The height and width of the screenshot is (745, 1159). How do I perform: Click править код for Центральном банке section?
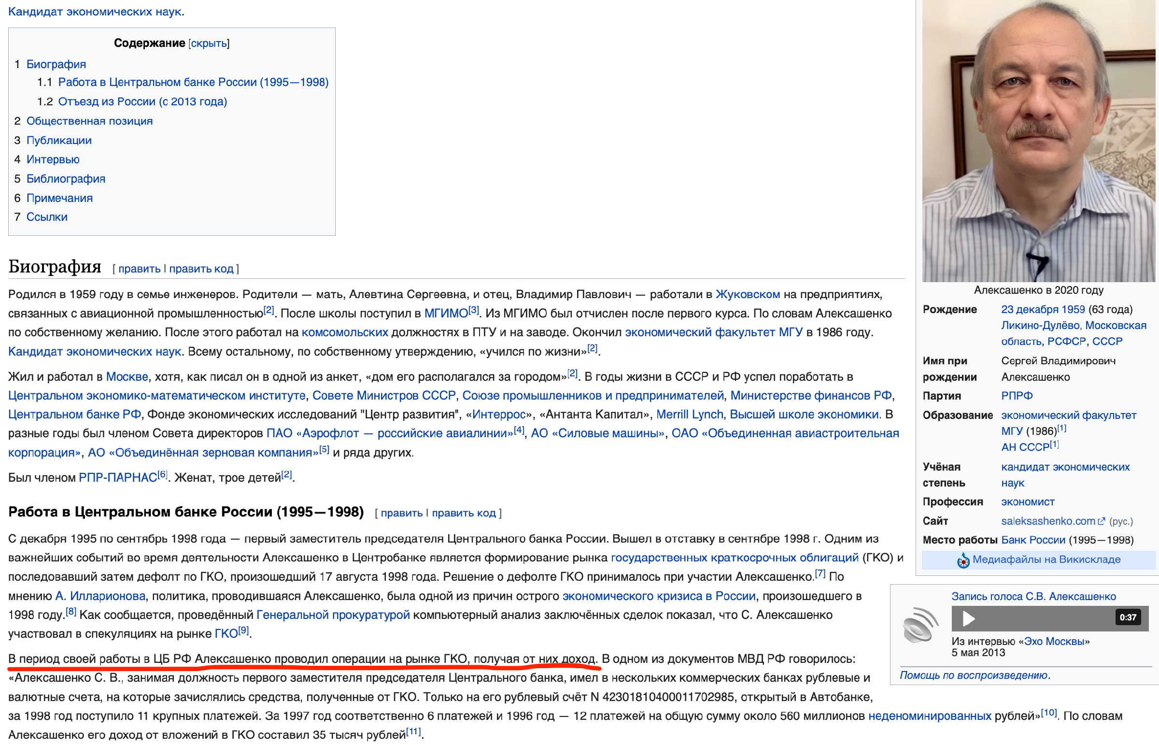click(x=464, y=513)
